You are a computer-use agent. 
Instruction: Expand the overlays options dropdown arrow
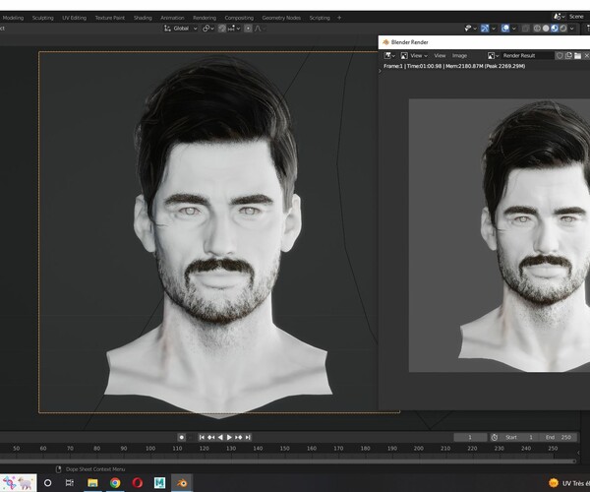[x=514, y=29]
